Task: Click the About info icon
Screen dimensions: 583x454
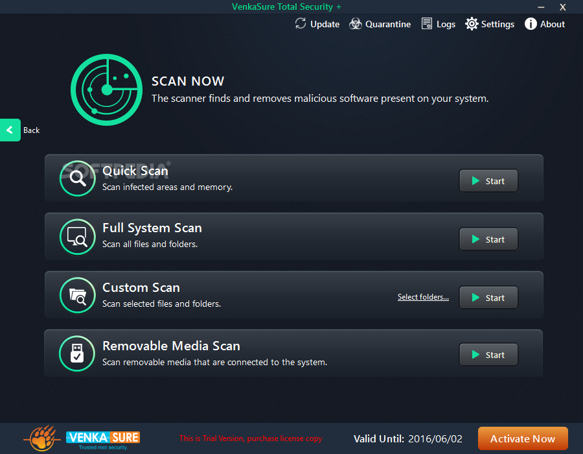Action: coord(531,24)
